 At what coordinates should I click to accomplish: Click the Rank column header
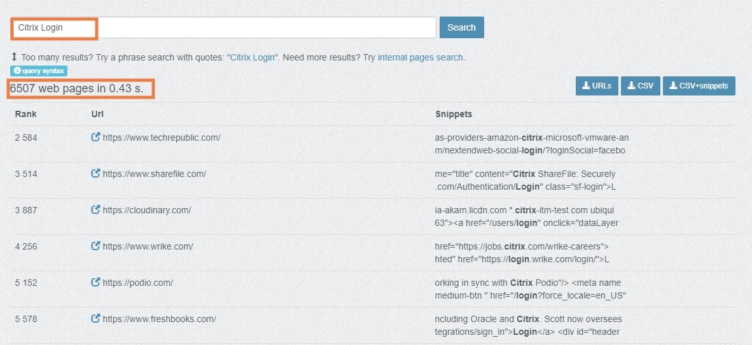pyautogui.click(x=26, y=114)
